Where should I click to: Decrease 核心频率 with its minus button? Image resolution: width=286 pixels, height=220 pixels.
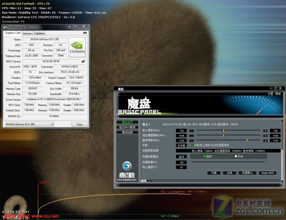coord(192,131)
